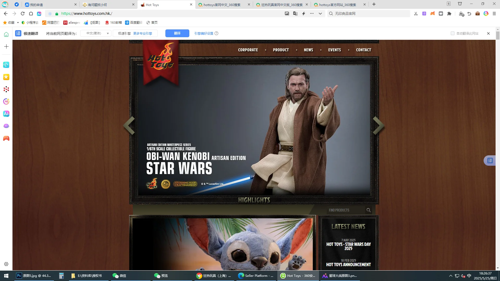500x281 pixels.
Task: Open the downloads icon in toolbar
Action: click(461, 14)
